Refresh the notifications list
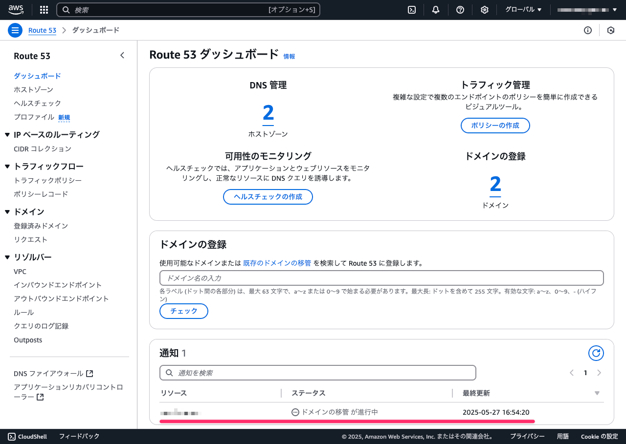This screenshot has height=444, width=626. point(596,353)
